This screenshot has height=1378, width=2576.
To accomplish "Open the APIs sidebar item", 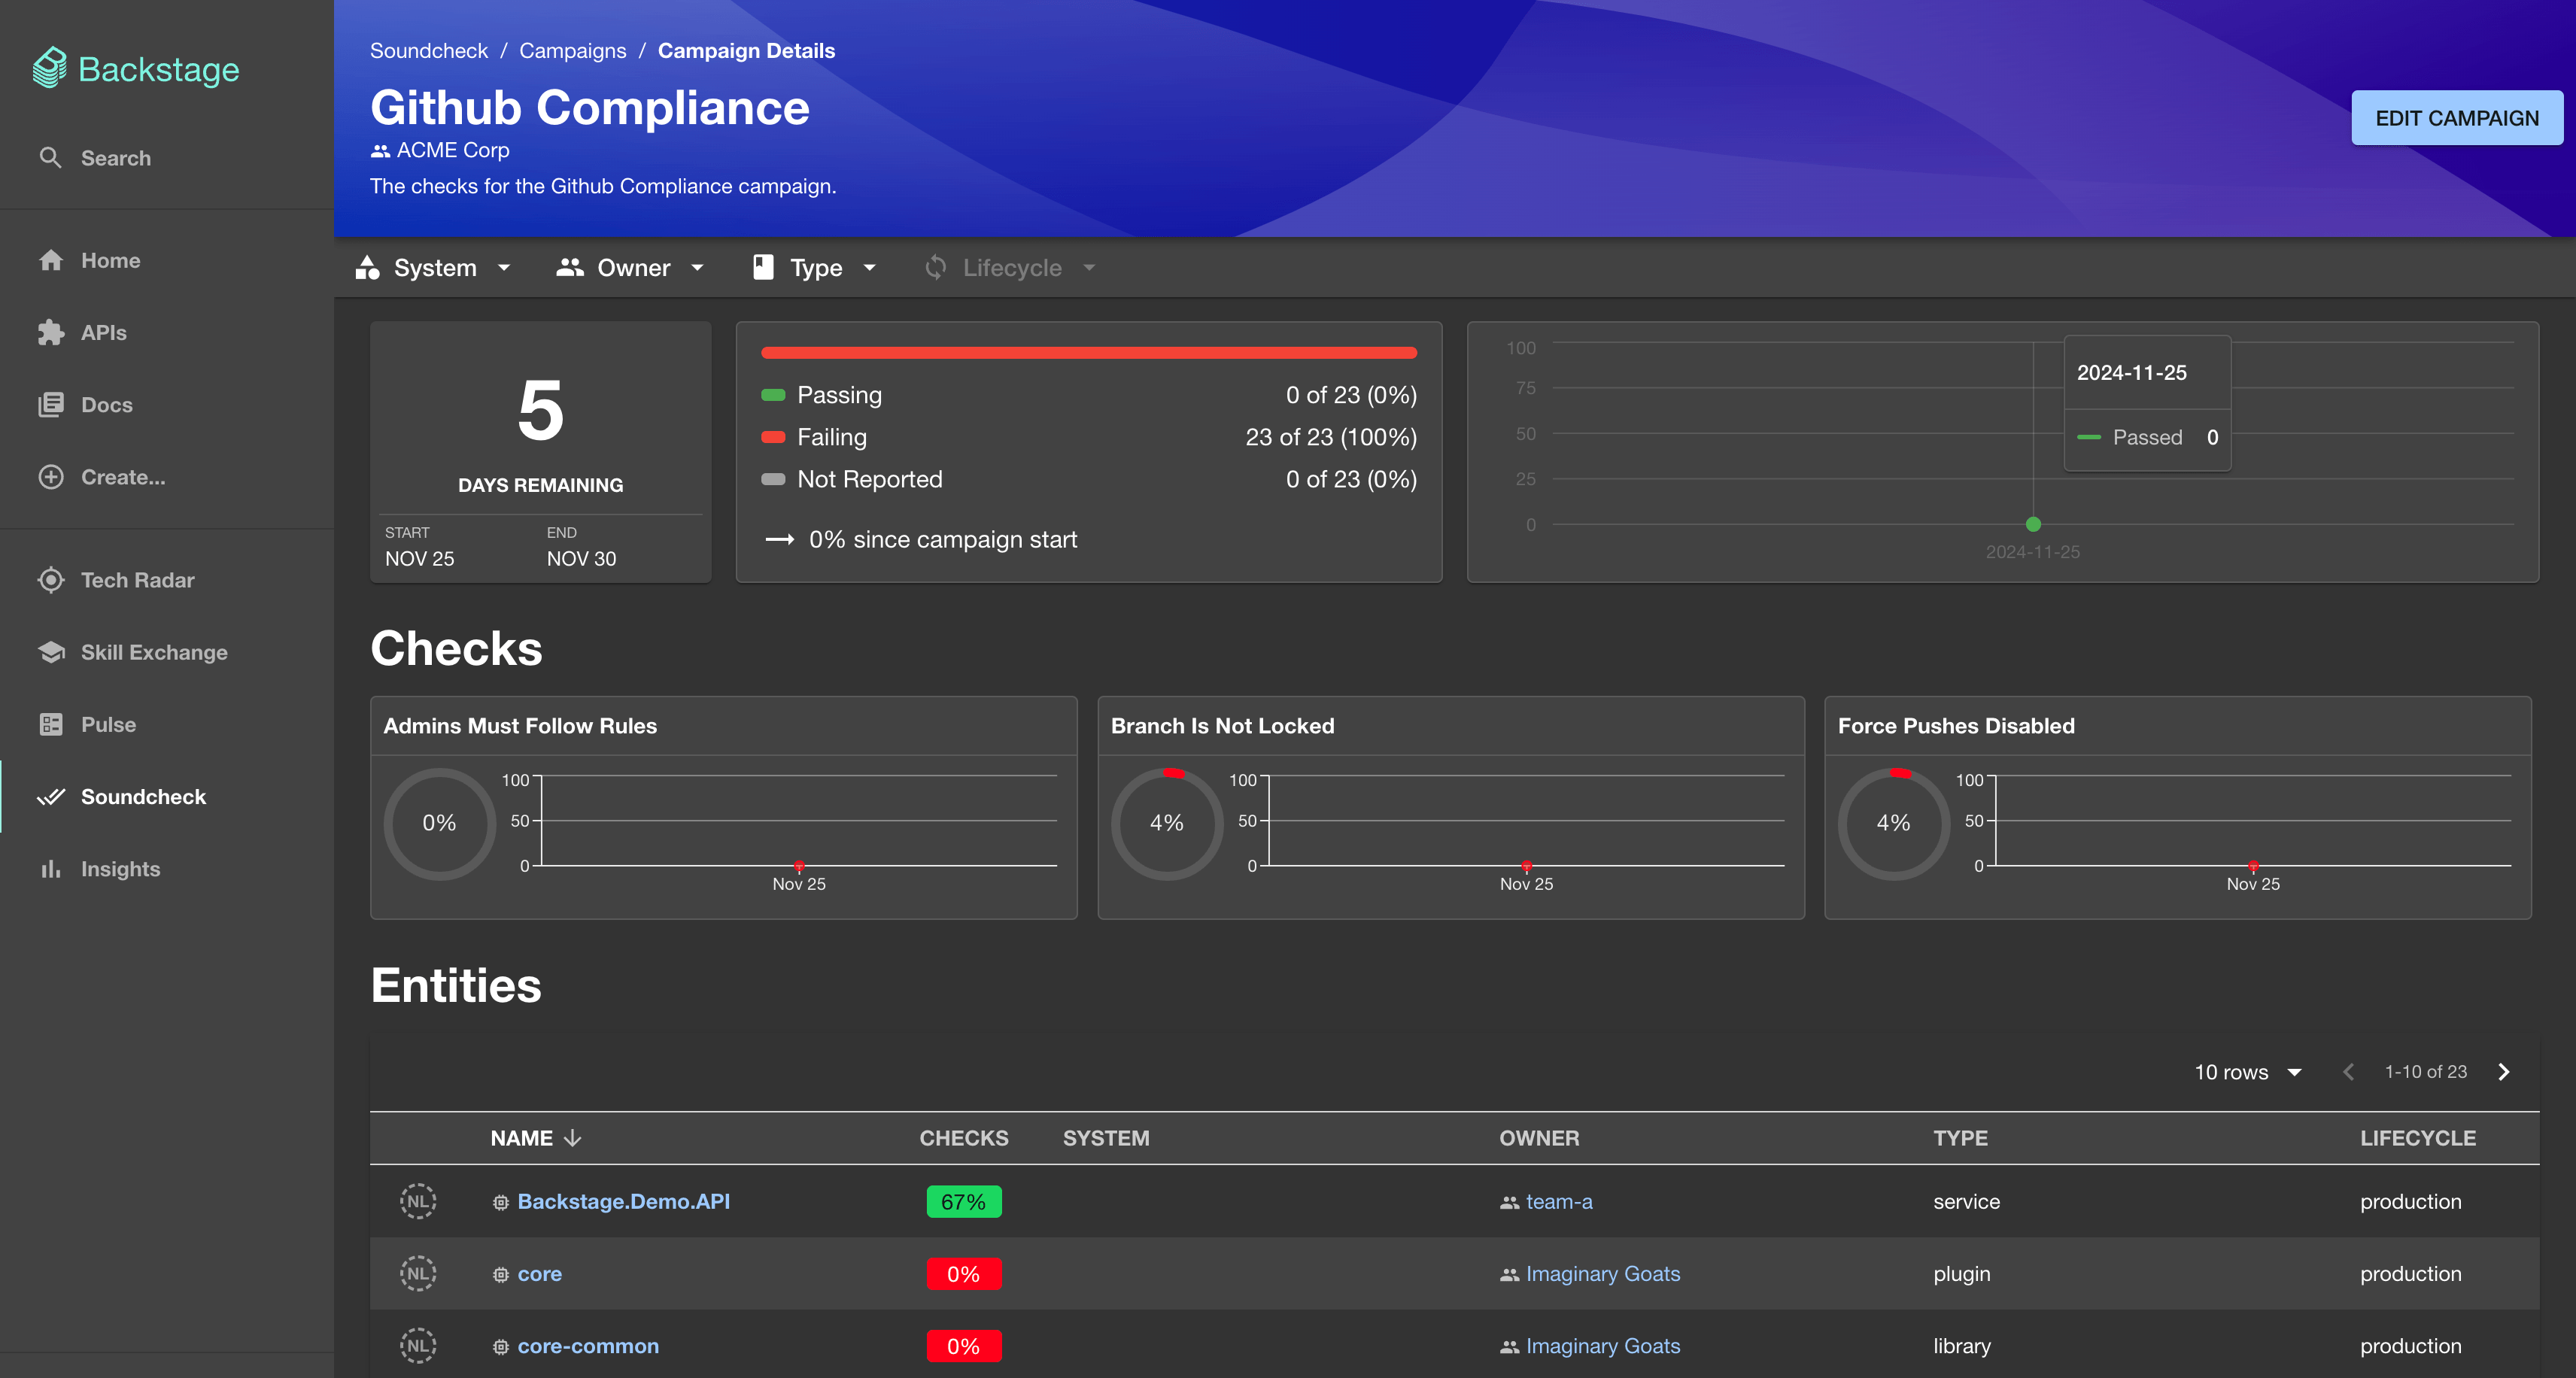I will [167, 332].
